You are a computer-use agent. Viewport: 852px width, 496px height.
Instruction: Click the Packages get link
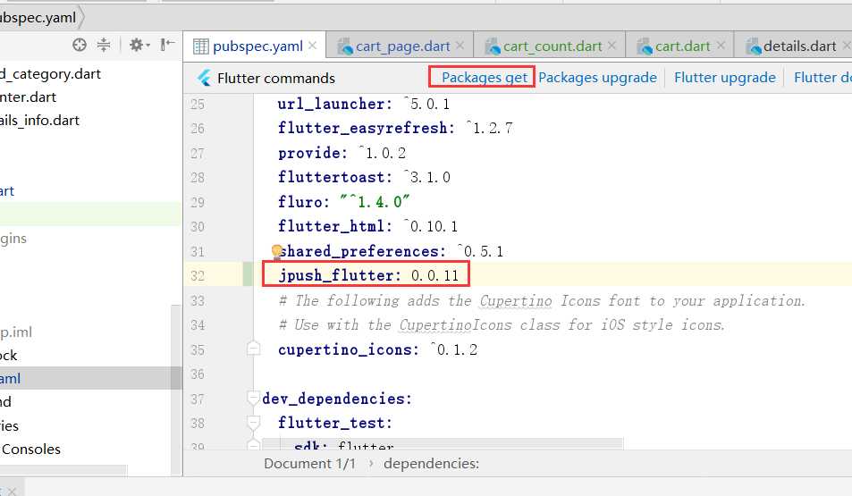point(485,78)
